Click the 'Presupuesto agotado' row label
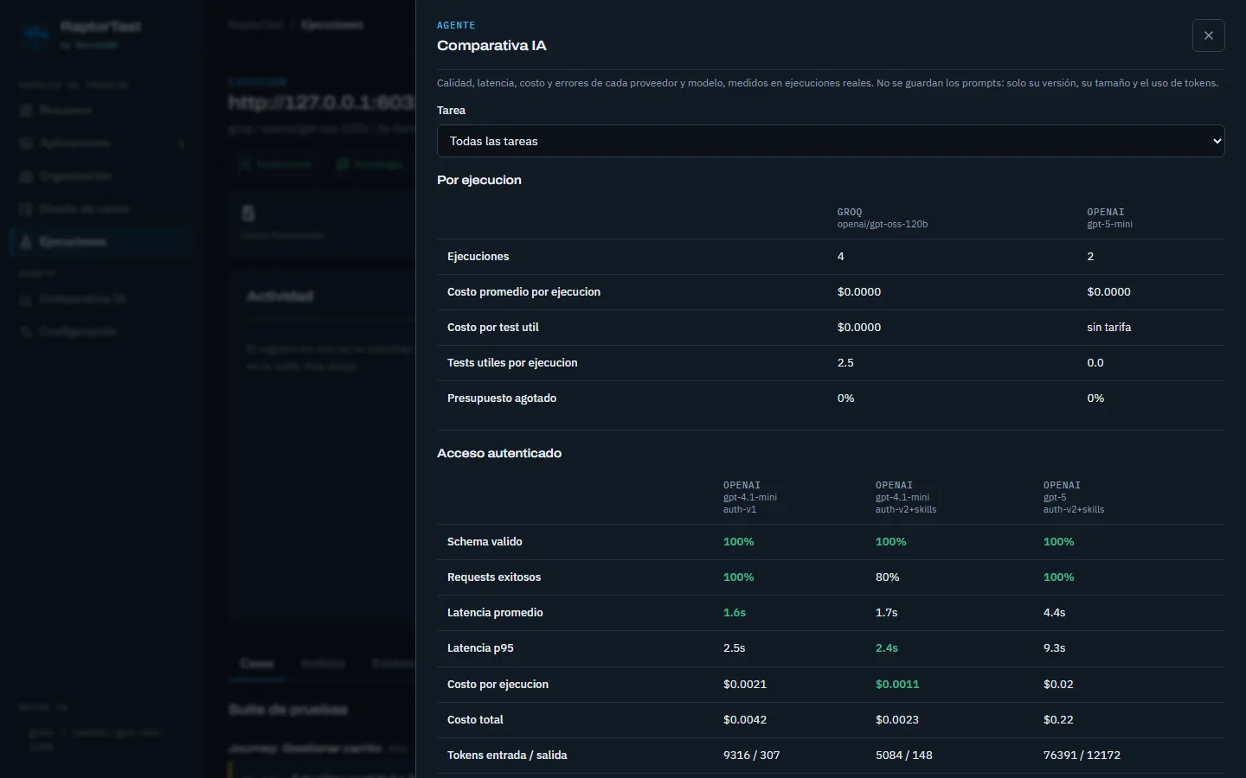1246x778 pixels. pos(502,399)
